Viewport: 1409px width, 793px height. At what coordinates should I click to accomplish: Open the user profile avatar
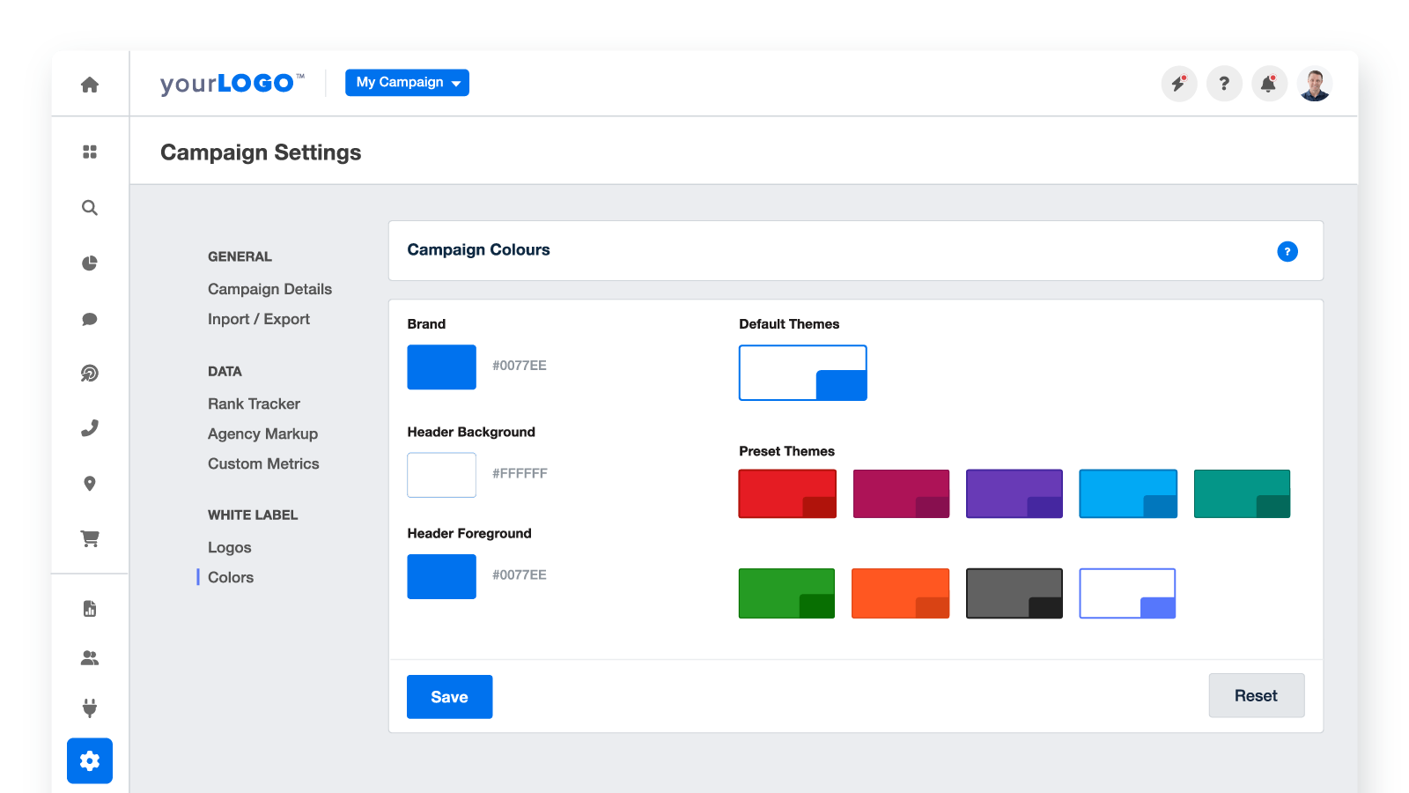point(1314,84)
